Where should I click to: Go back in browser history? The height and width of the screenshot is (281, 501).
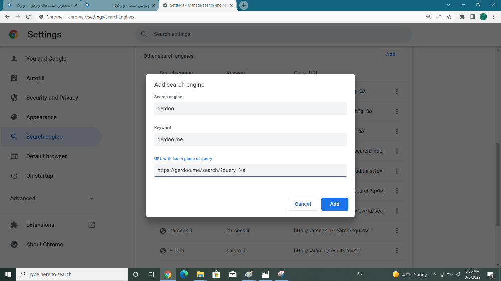pos(7,17)
